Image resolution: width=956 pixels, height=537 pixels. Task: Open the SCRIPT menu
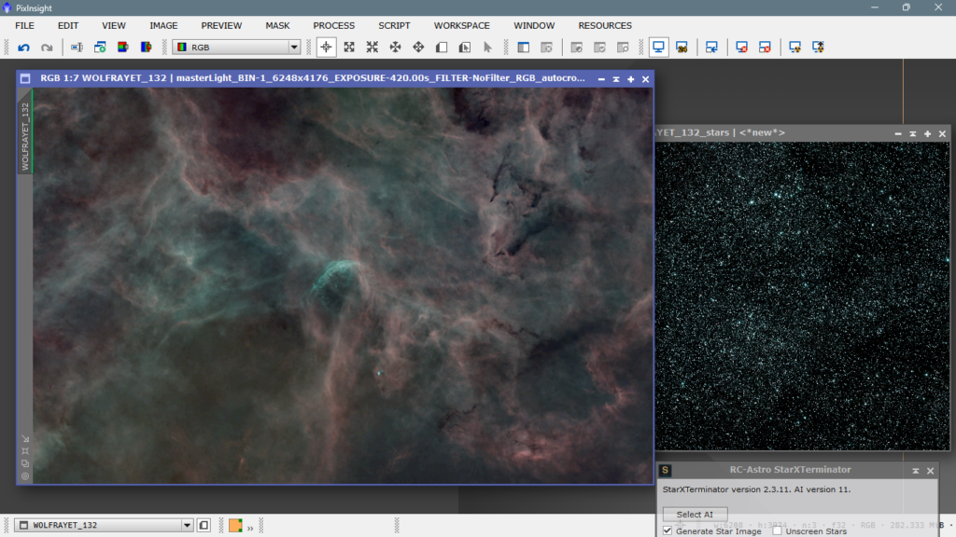pos(394,25)
